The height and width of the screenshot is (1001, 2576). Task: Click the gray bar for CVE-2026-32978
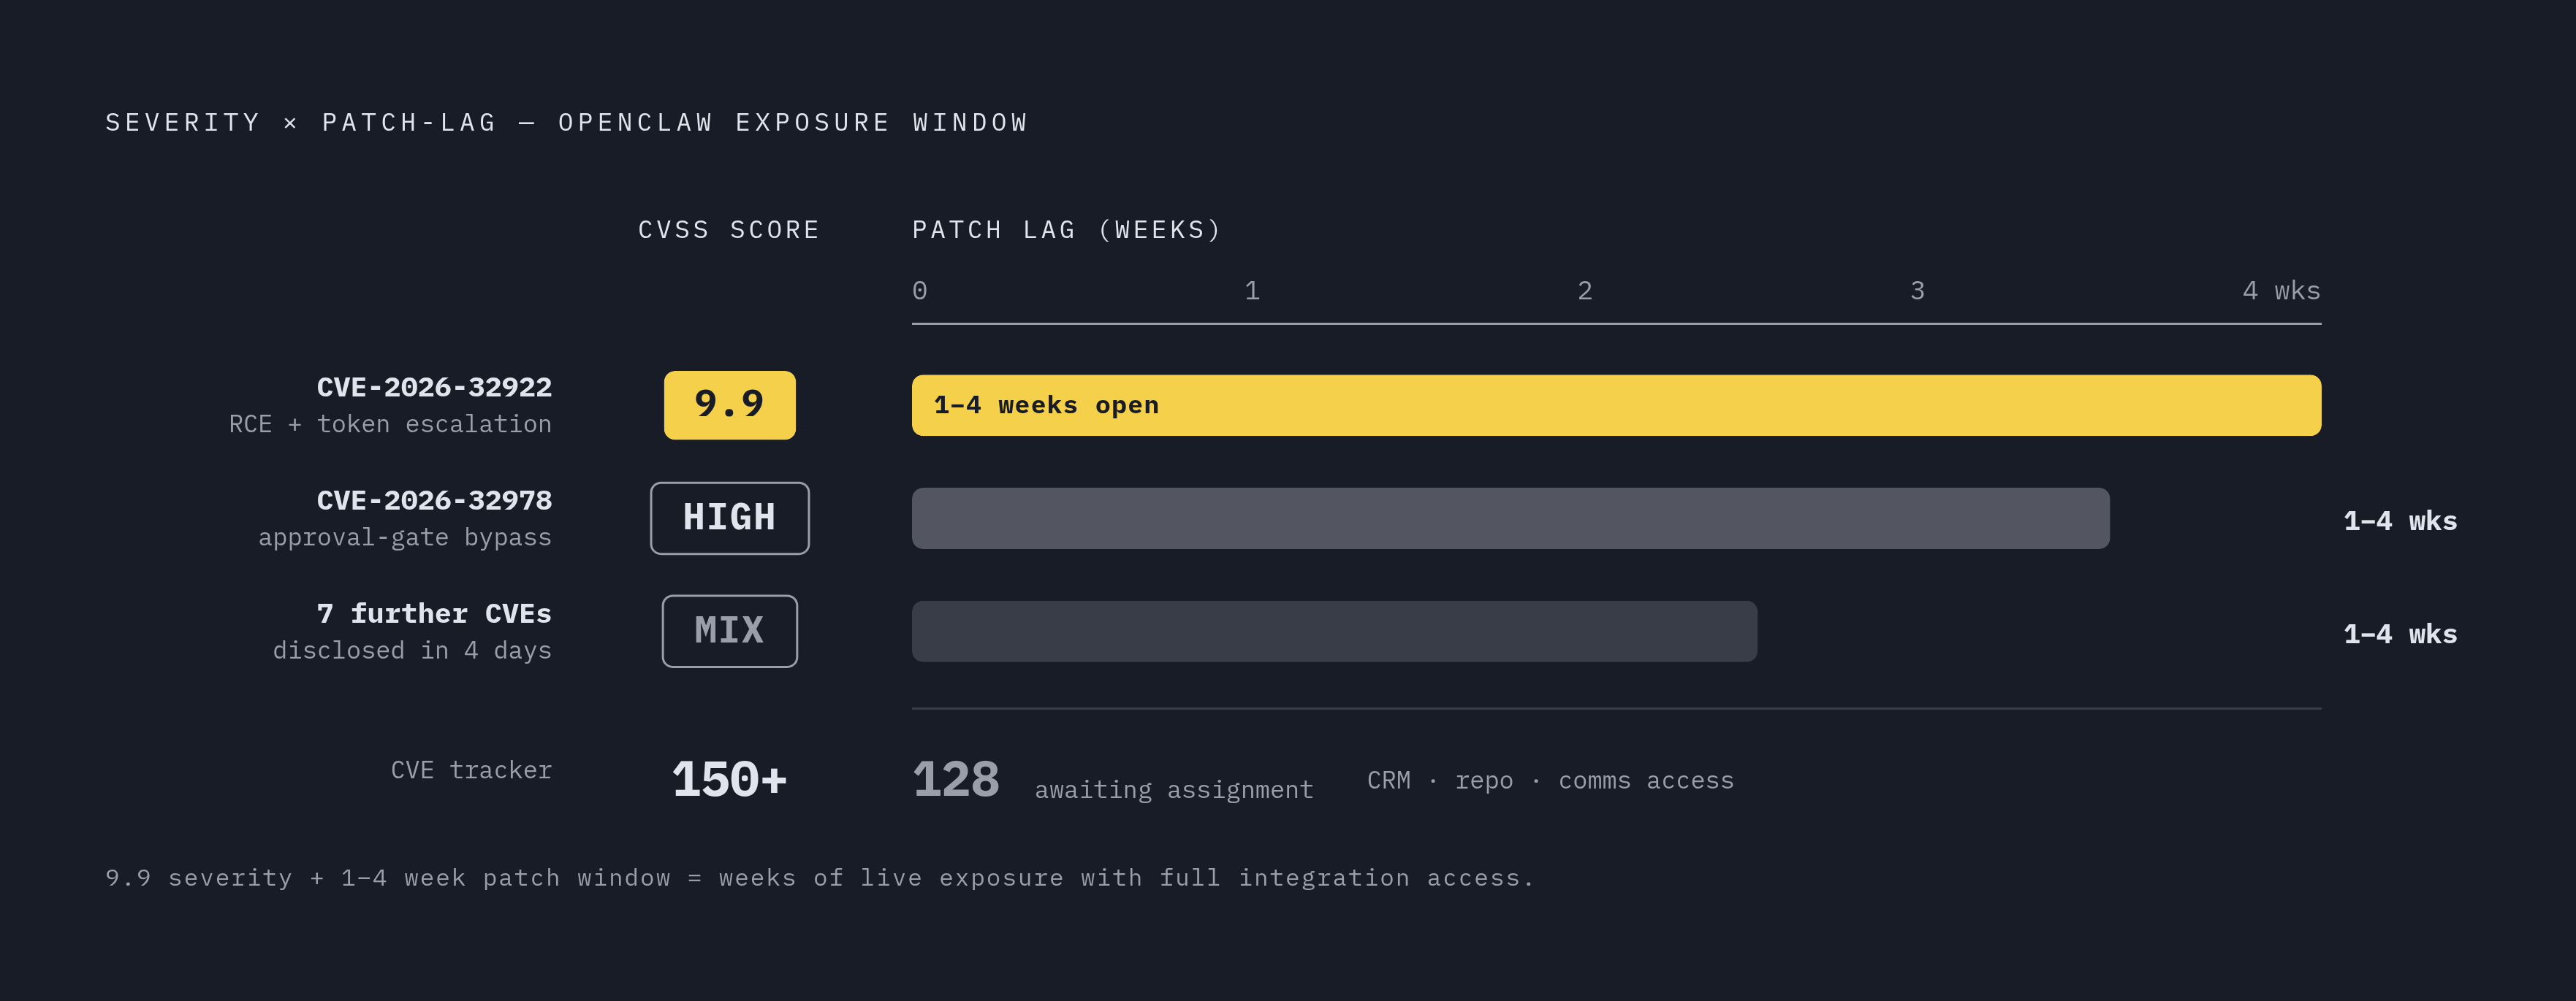tap(1511, 518)
